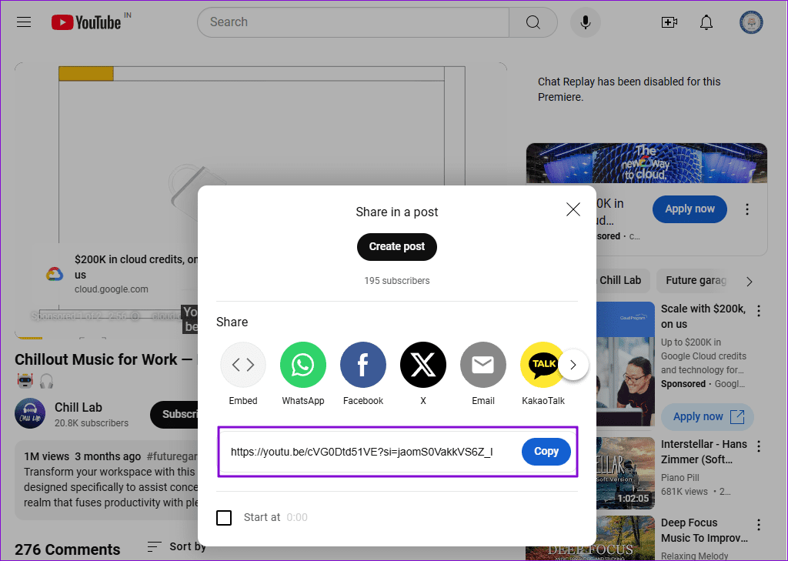Share the video via Facebook

tap(362, 365)
